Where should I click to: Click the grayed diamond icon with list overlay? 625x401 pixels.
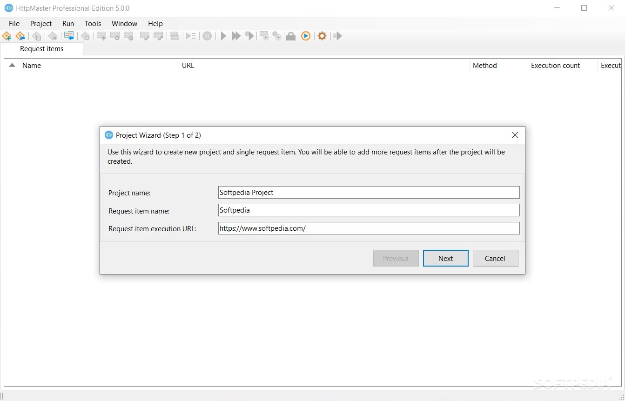pos(37,36)
